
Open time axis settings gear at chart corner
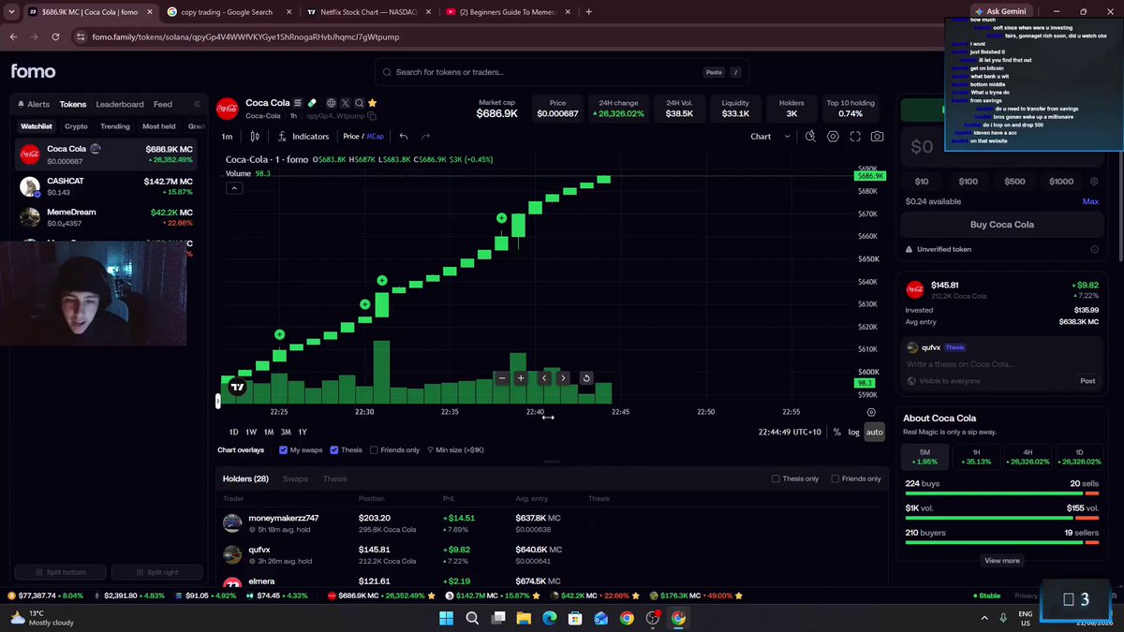[872, 412]
